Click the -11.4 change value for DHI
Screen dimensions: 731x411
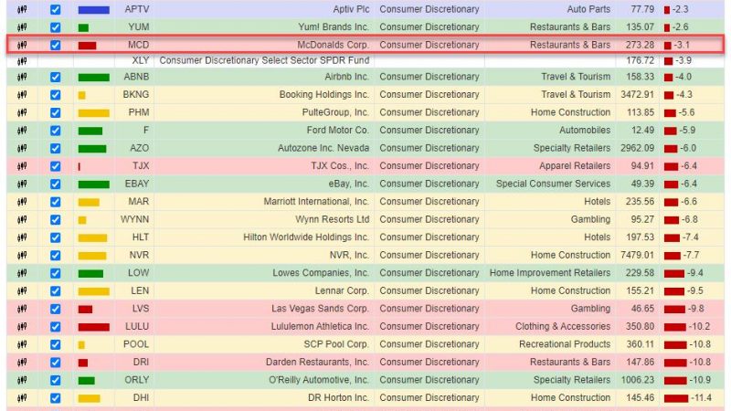click(702, 398)
